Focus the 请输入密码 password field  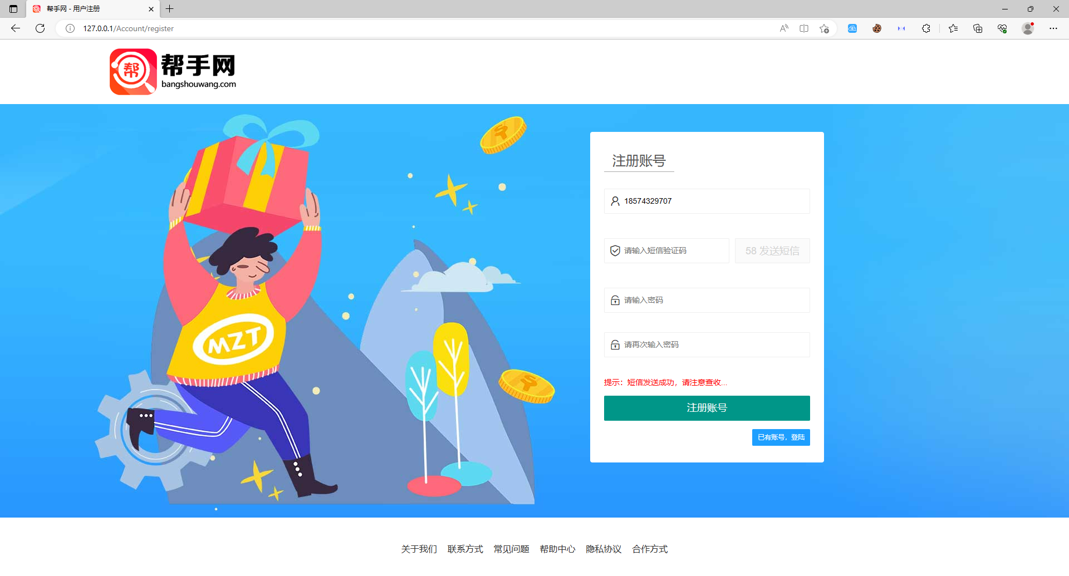pyautogui.click(x=707, y=301)
